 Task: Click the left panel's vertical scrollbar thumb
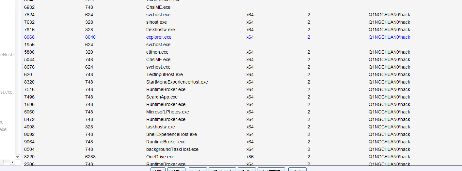pos(18,6)
